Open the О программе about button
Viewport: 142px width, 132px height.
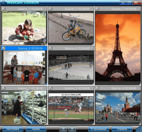click(99, 129)
